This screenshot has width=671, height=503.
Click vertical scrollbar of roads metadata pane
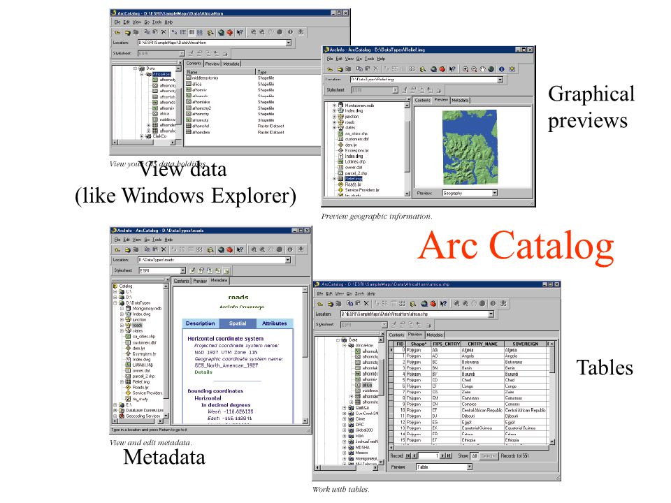point(305,356)
